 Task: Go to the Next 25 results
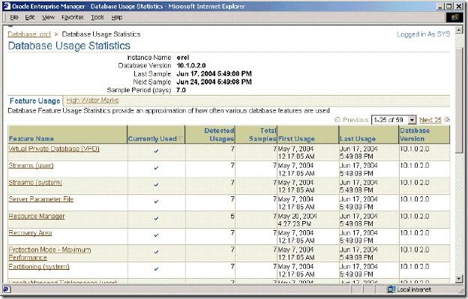tap(430, 120)
